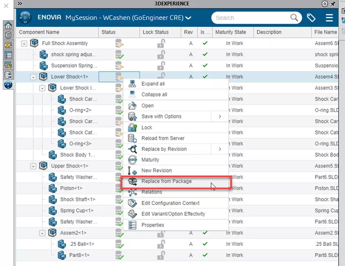Click Properties in the context menu
This screenshot has height=266, width=345.
(x=152, y=225)
